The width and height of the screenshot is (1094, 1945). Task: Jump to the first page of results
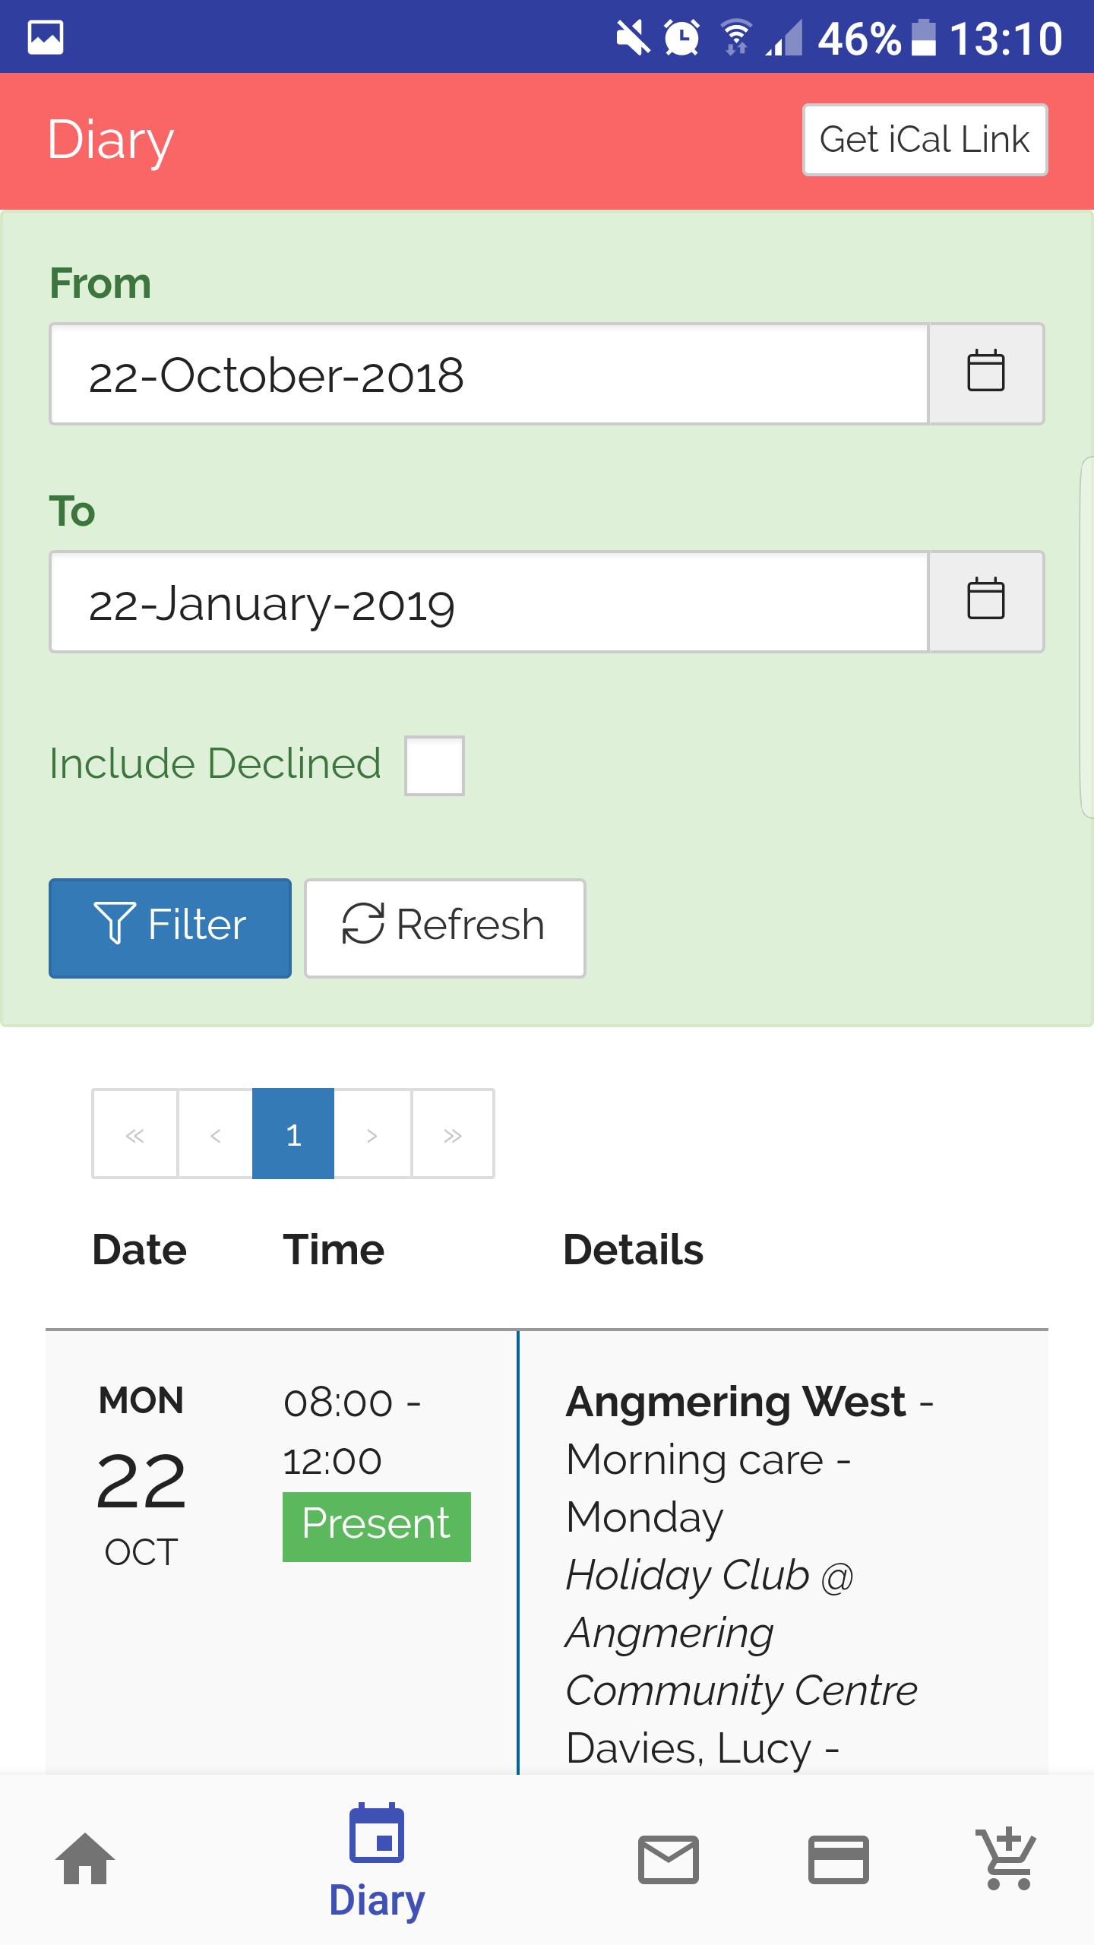pos(135,1134)
